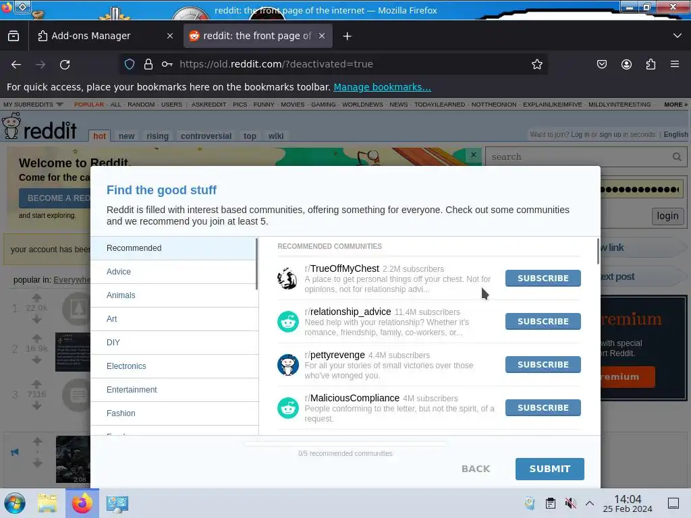Open Pocket save icon
691x518 pixels.
click(601, 64)
